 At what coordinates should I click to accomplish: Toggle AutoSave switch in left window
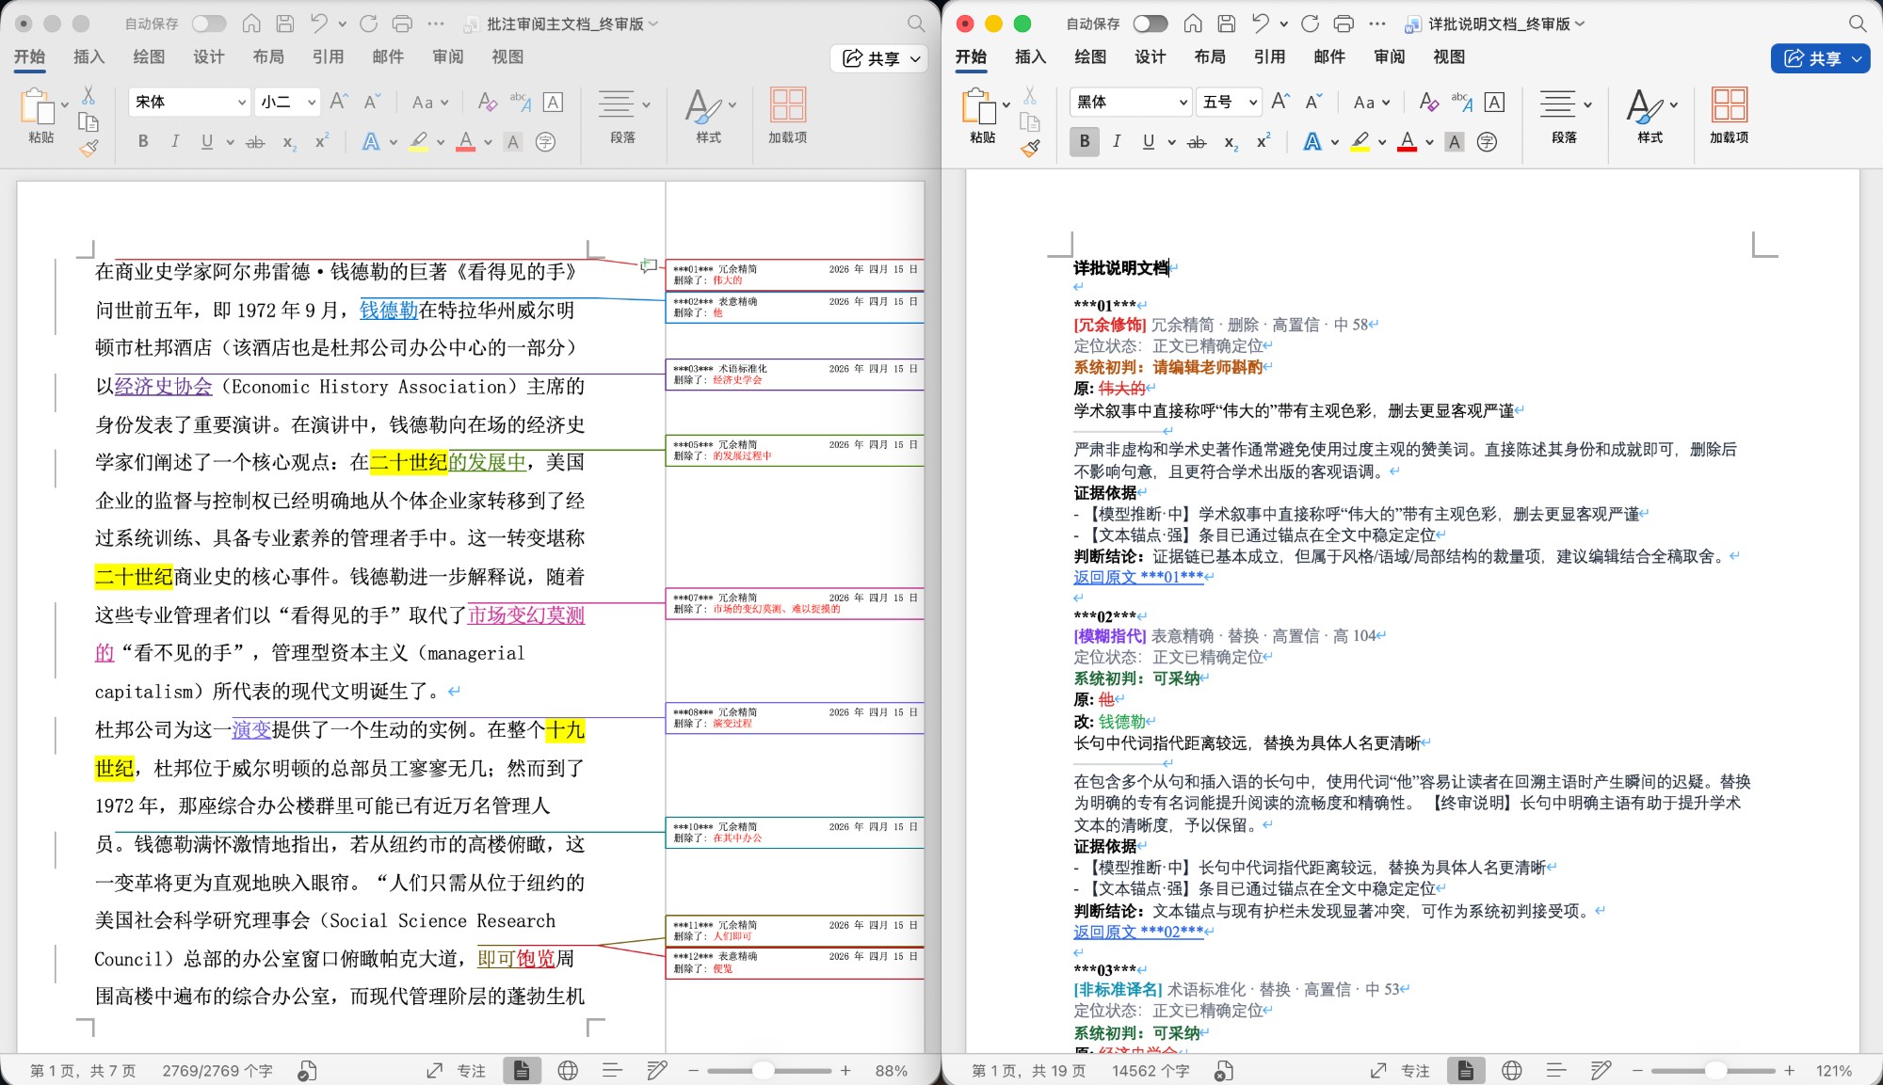[209, 24]
